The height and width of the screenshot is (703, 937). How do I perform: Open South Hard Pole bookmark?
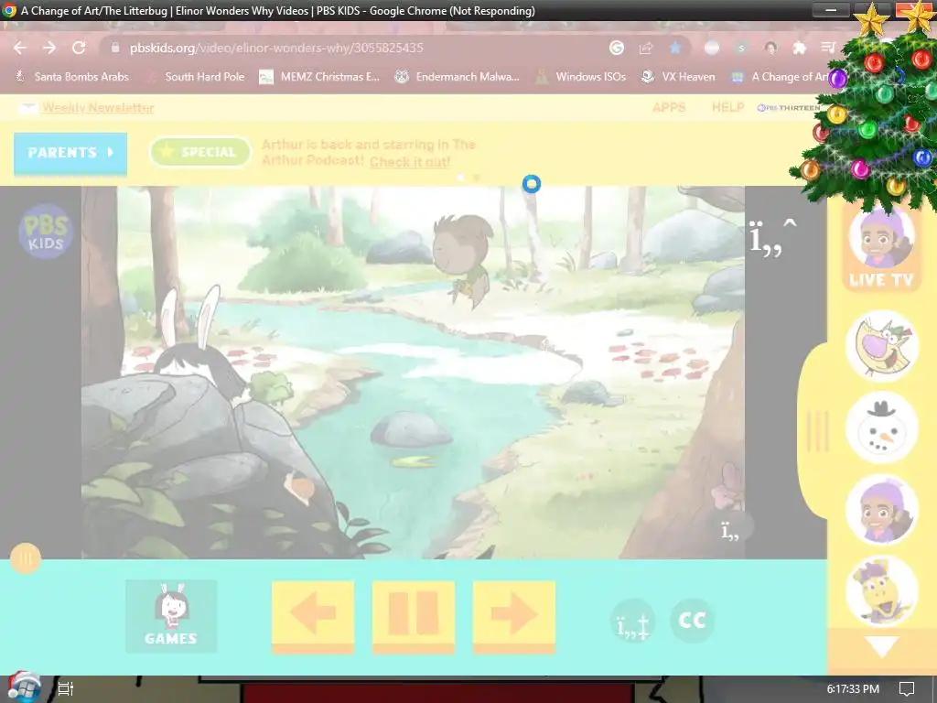tap(196, 77)
